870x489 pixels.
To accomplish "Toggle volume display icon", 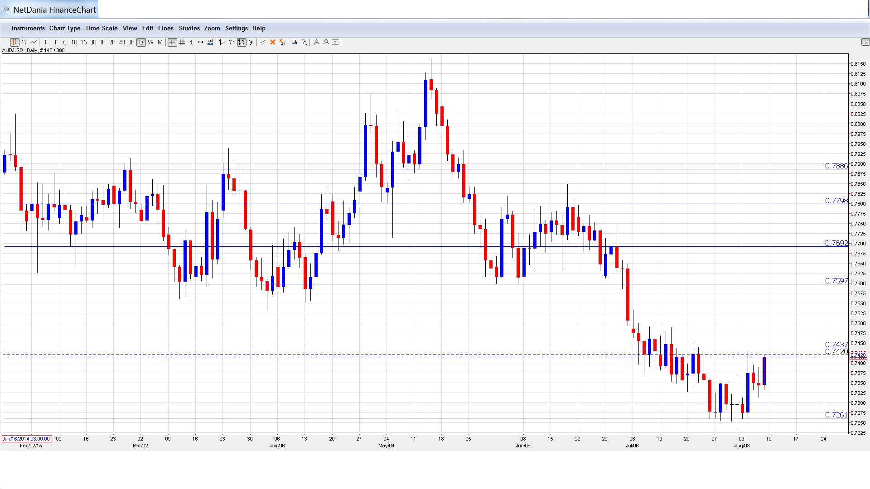I will (210, 42).
